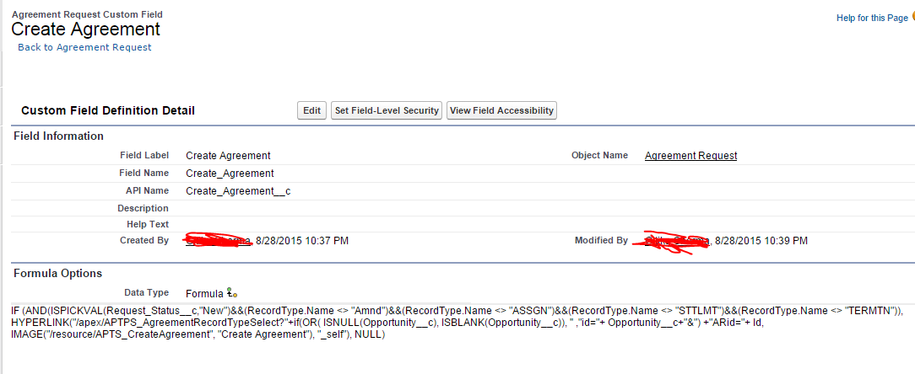Image resolution: width=915 pixels, height=374 pixels.
Task: Go back to Agreement Request
Action: tap(84, 47)
